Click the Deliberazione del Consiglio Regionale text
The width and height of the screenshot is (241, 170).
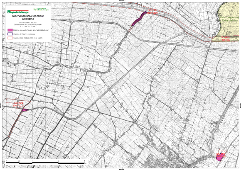point(28,24)
